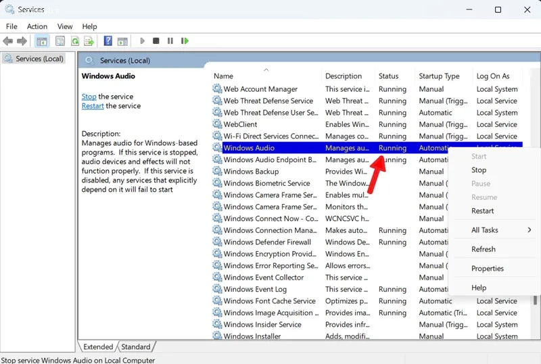Screen dimensions: 541x364
Task: Click gear icon of Windows Insider Service
Action: click(x=217, y=324)
